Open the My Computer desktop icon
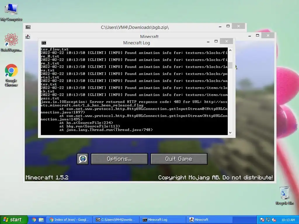 11,12
